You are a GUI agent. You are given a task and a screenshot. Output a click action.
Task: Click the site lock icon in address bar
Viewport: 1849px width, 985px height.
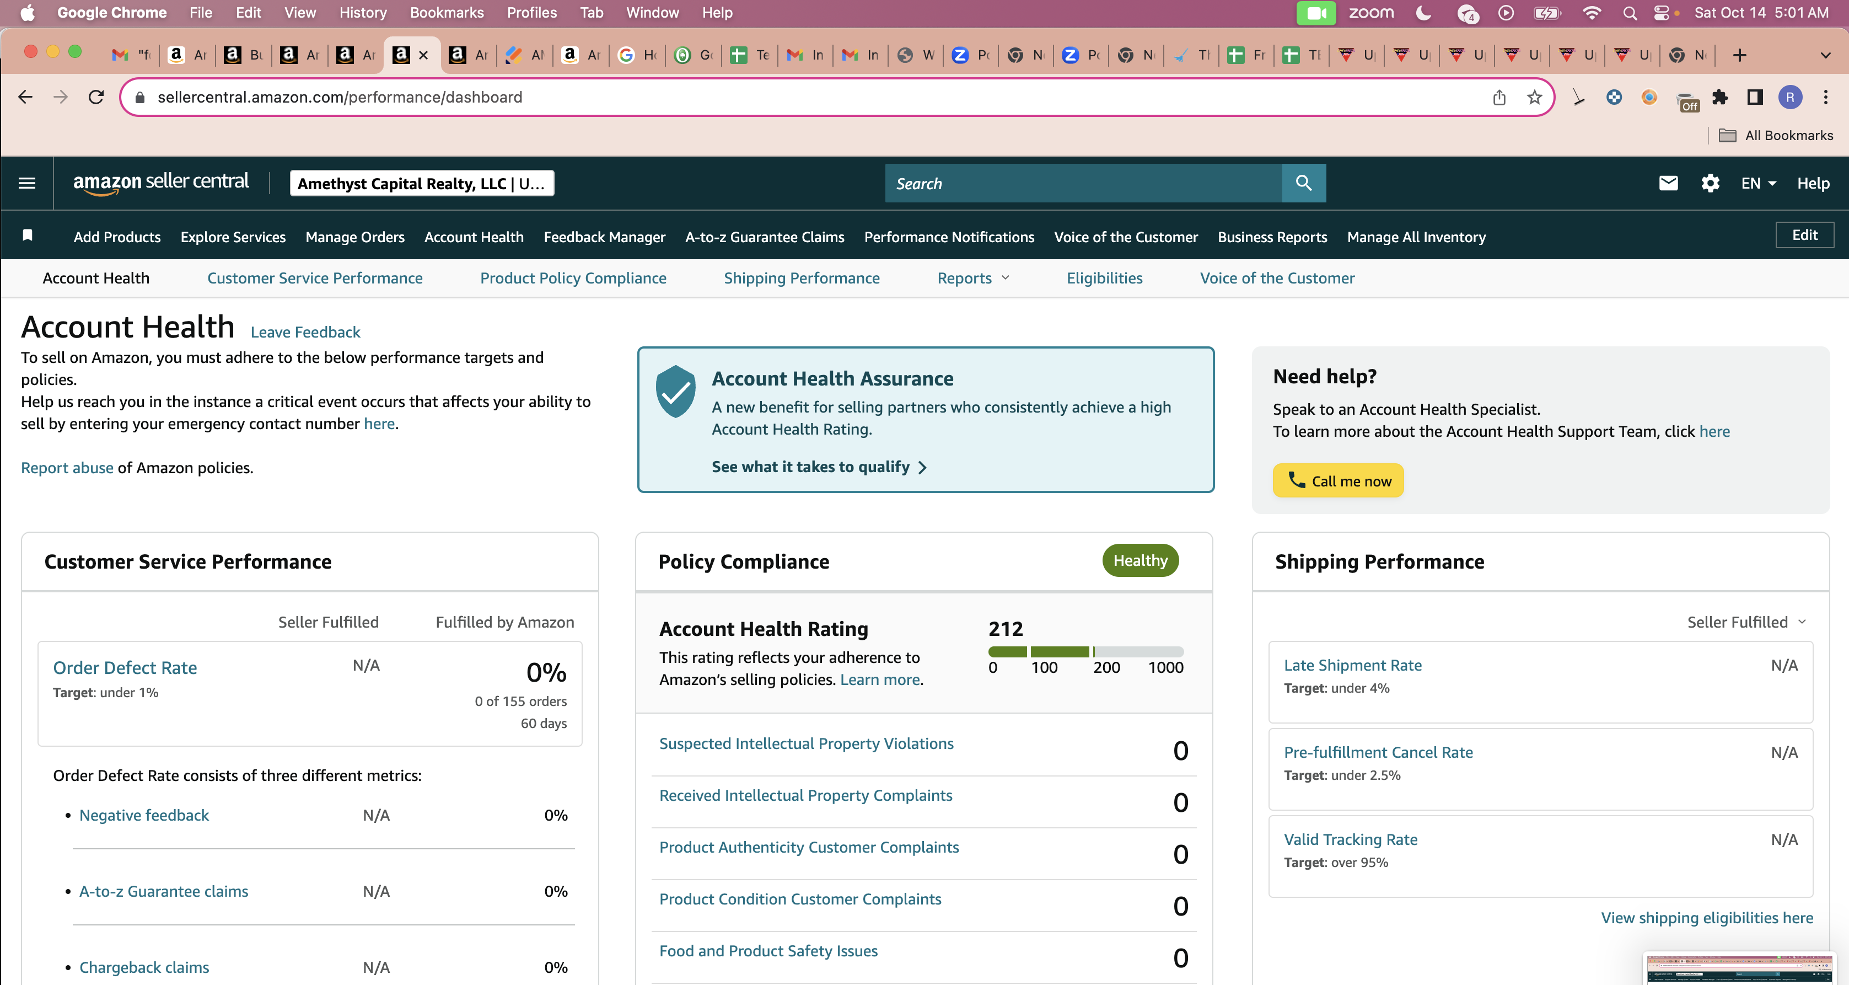pyautogui.click(x=140, y=97)
